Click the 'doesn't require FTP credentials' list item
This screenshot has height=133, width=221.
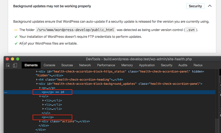pyautogui.click(x=81, y=37)
